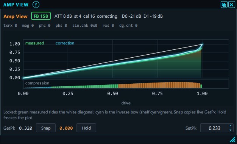The image size is (237, 144).
Task: Click the 'cal 16' status text
Action: click(x=89, y=16)
